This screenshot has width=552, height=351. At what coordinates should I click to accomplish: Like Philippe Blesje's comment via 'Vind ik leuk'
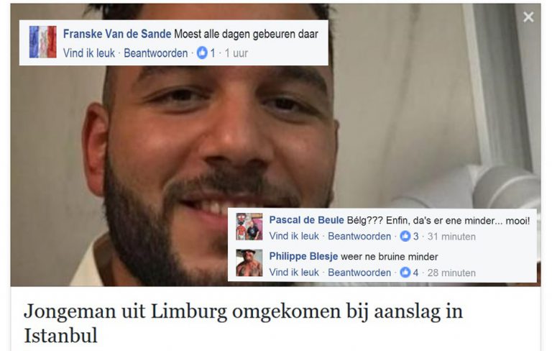[294, 273]
